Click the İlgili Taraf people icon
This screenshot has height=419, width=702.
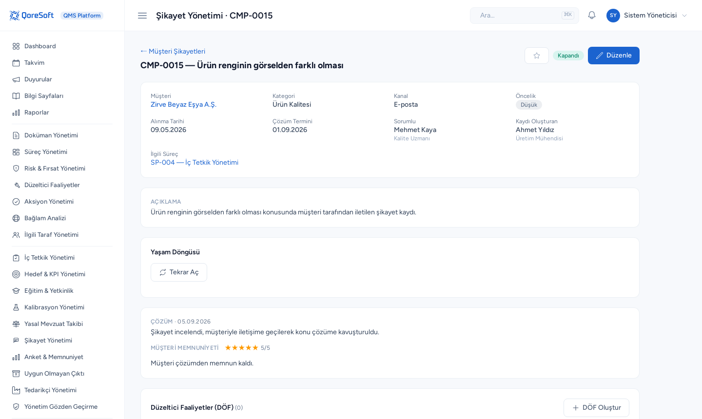click(16, 235)
